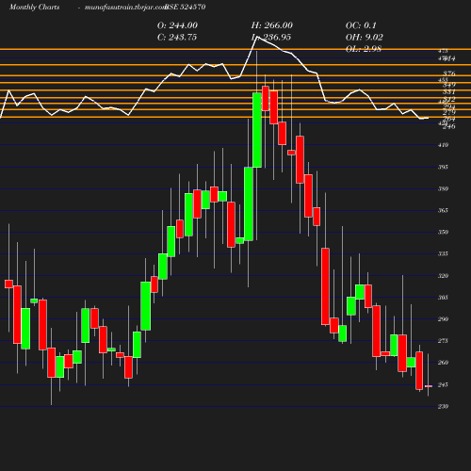Click the 395 price axis label

[443, 167]
